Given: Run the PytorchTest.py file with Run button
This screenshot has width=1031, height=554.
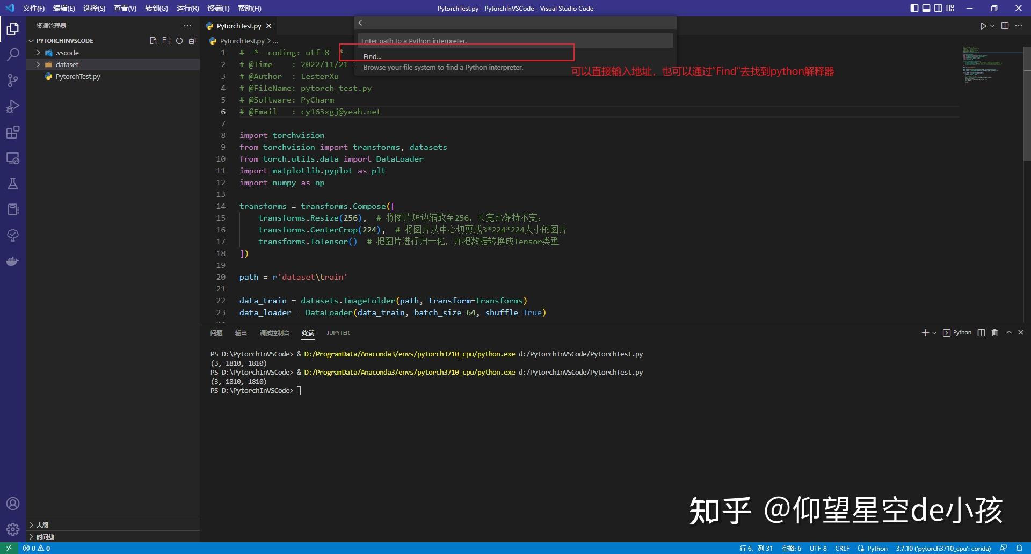Looking at the screenshot, I should pyautogui.click(x=983, y=25).
